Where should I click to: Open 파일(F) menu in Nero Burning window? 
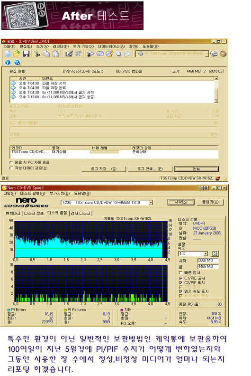(9, 46)
